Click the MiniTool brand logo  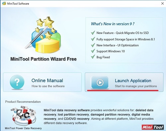(x=153, y=127)
